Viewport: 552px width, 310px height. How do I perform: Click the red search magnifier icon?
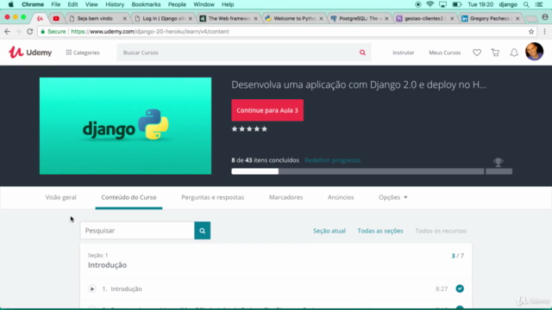tap(362, 53)
